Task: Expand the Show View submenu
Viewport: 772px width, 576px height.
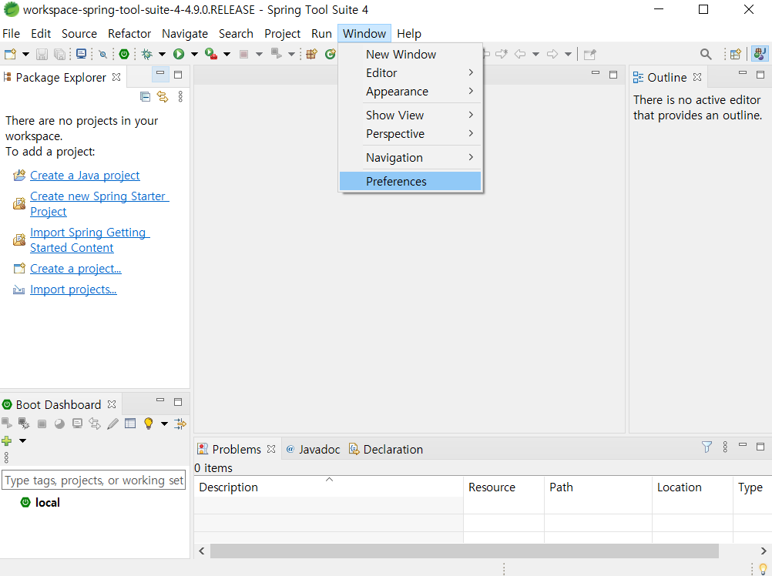Action: click(410, 115)
